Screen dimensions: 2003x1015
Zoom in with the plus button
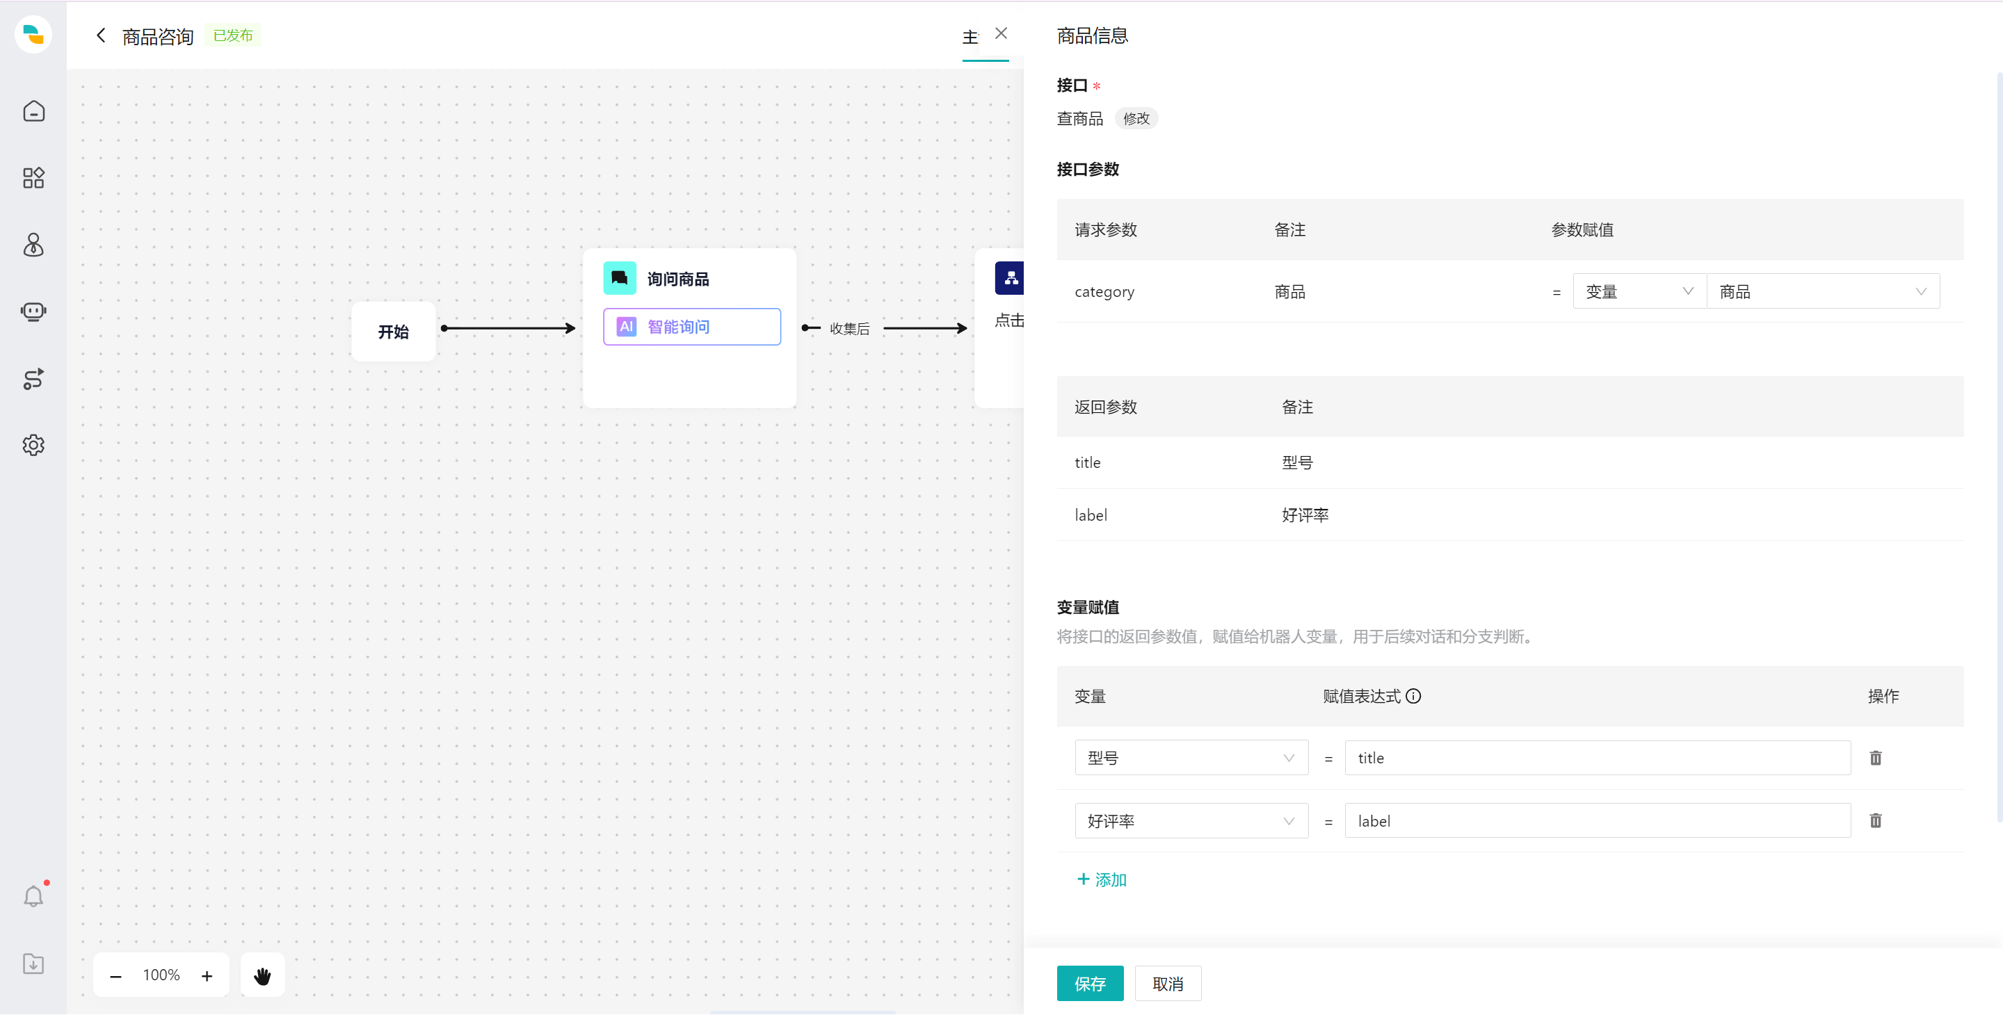[x=207, y=975]
